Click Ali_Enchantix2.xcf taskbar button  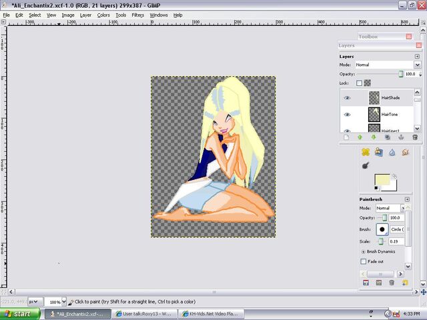(77, 314)
